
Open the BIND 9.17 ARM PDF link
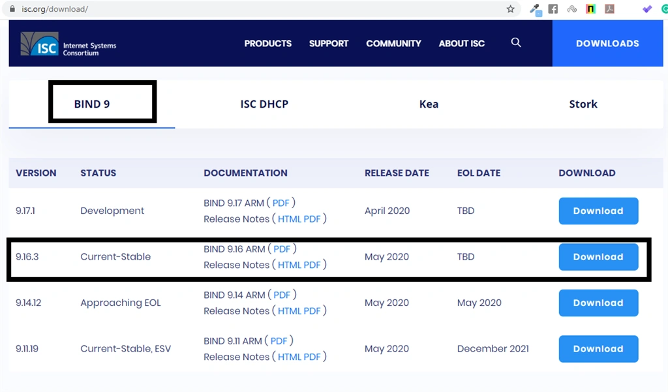(281, 203)
